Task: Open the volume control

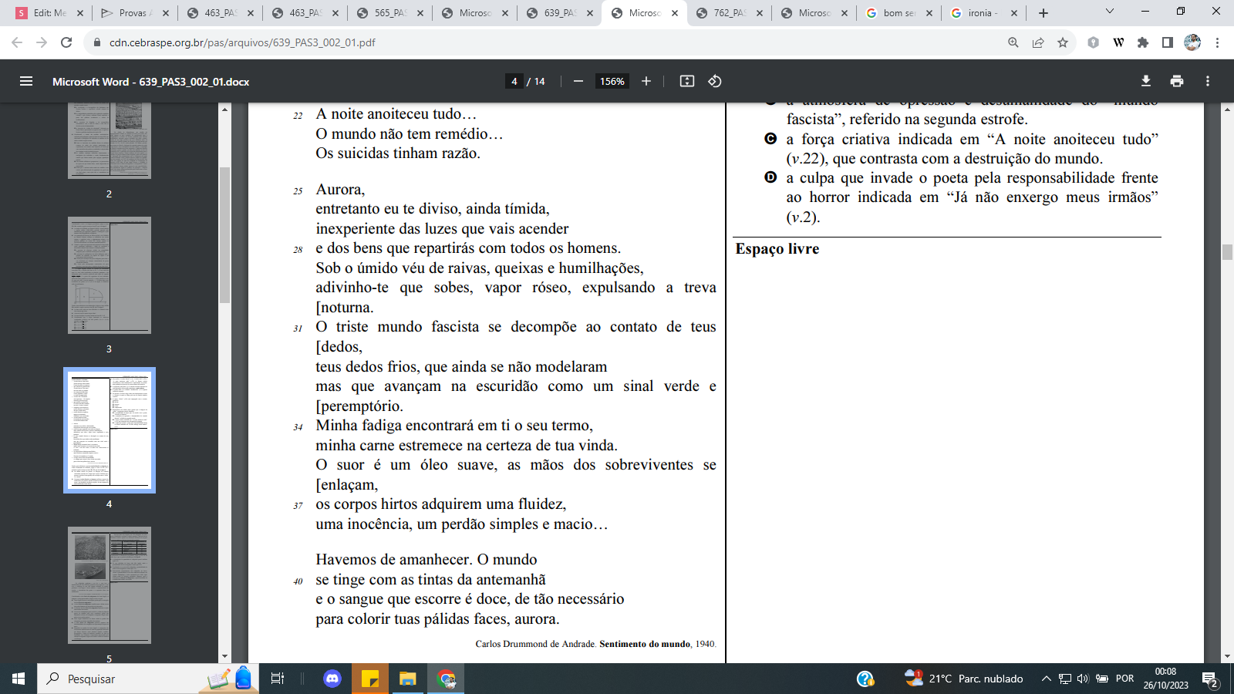Action: point(1082,679)
